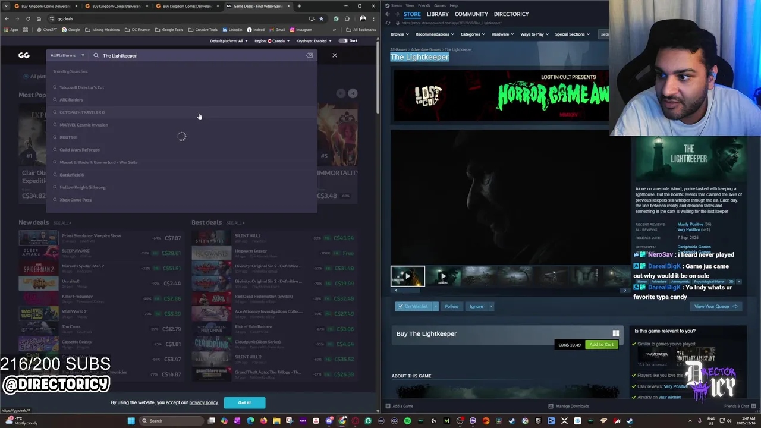The height and width of the screenshot is (428, 761).
Task: Expand the Steam Hardware menu
Action: (x=502, y=34)
